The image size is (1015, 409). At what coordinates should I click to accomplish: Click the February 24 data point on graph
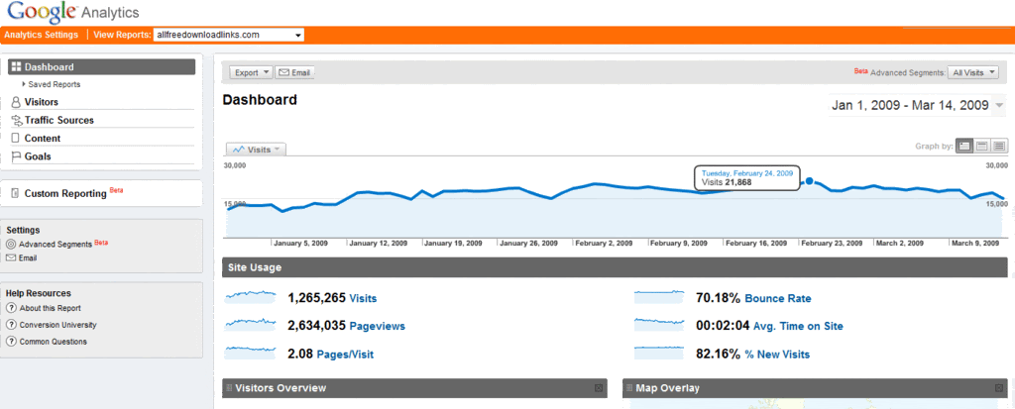[x=809, y=182]
